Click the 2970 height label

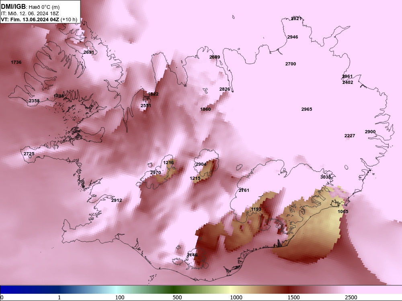point(155,173)
